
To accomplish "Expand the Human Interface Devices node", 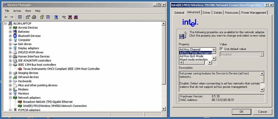I will pyautogui.click(x=10, y=56).
